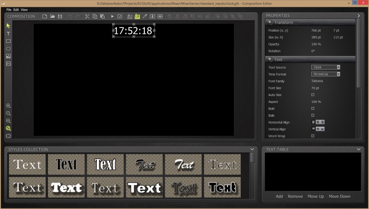This screenshot has height=209, width=369.
Task: Create a new composition file
Action: coord(45,17)
